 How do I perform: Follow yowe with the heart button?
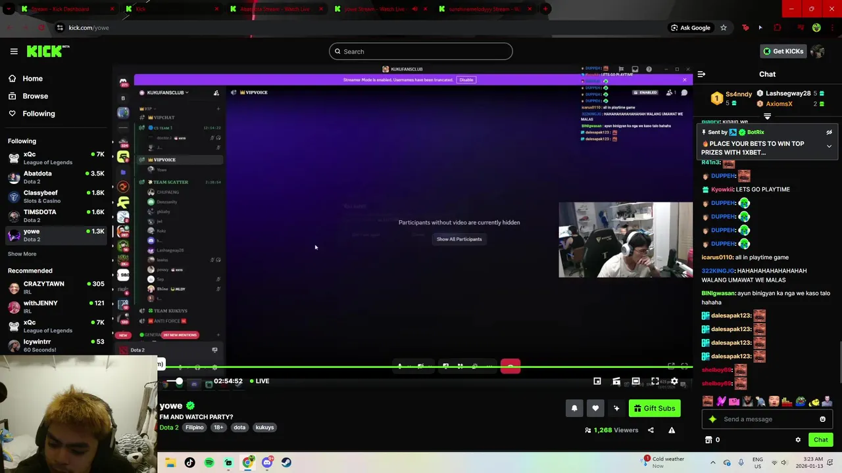595,409
